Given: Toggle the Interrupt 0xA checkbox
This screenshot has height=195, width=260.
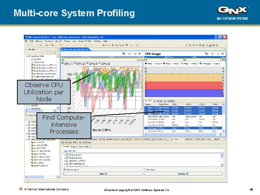Looking at the screenshot, I should (67, 158).
